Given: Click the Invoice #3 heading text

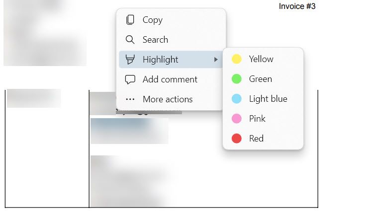Looking at the screenshot, I should click(x=297, y=6).
